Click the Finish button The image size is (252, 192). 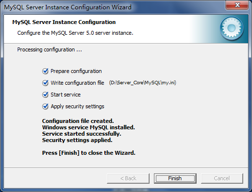[x=175, y=178]
